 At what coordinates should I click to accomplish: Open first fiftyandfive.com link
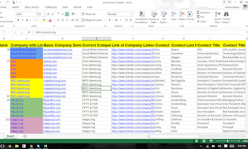click(52, 100)
